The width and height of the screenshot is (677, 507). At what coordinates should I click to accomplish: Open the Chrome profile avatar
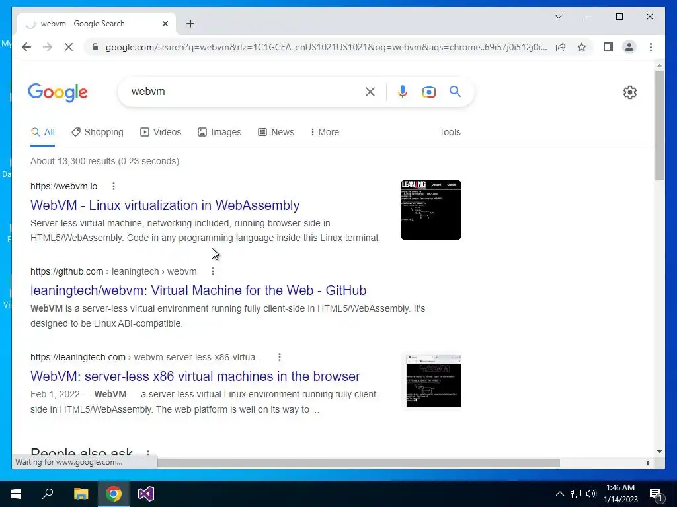click(x=629, y=47)
